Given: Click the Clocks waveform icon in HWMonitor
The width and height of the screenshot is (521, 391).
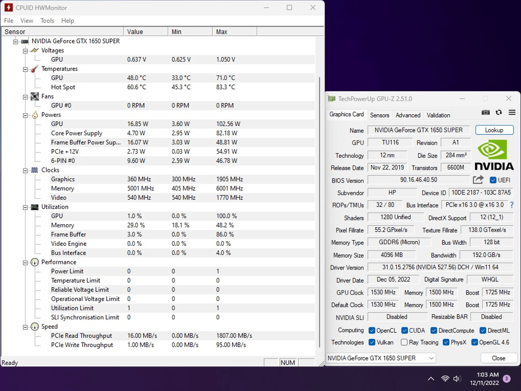Looking at the screenshot, I should 35,170.
